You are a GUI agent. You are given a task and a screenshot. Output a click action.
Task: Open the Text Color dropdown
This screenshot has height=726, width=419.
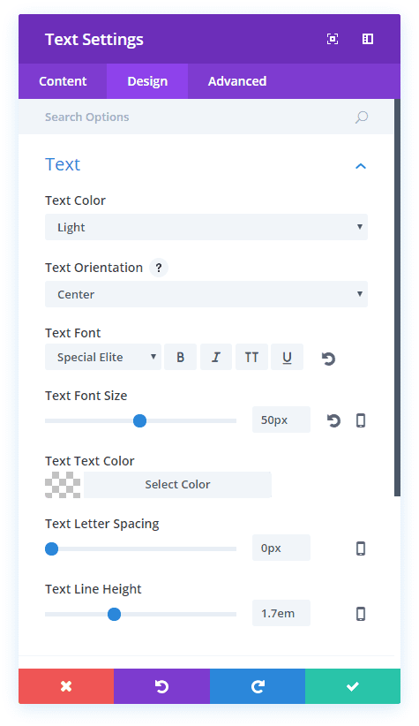click(206, 227)
